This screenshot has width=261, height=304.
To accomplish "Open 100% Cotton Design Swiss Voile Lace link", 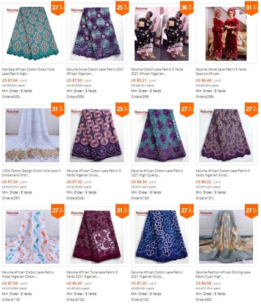I will (31, 173).
